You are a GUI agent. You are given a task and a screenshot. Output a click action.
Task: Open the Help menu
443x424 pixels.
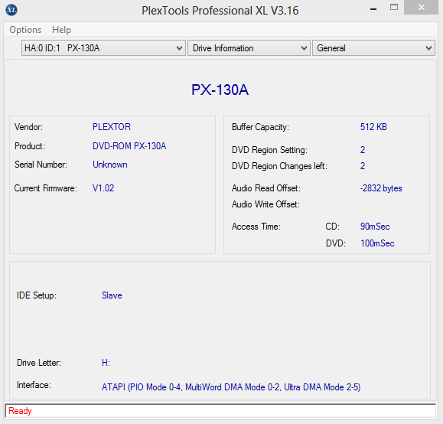61,30
